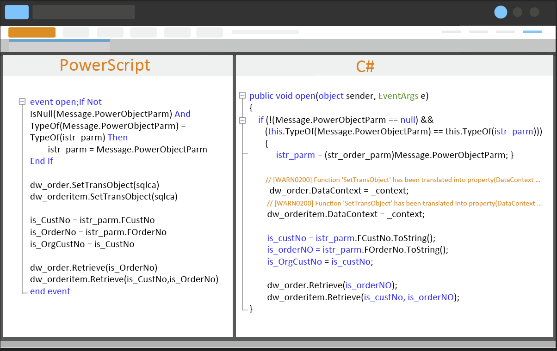The height and width of the screenshot is (351, 557).
Task: Click 'istr_parm = (str_order_parm)Message.PowerObjectParm; }' line
Action: (x=395, y=155)
